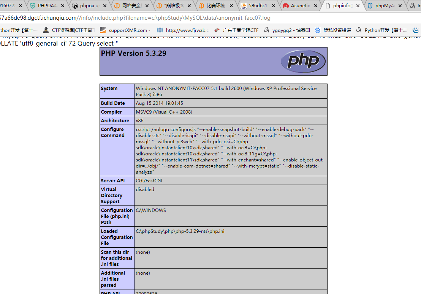Click the Compiler value MSVC9
The width and height of the screenshot is (421, 294).
tap(164, 112)
